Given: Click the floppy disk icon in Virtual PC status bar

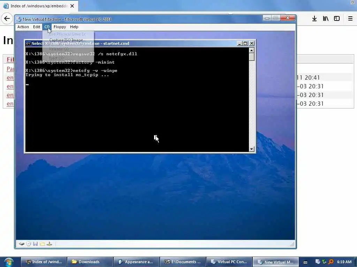Looking at the screenshot, I should 35,244.
